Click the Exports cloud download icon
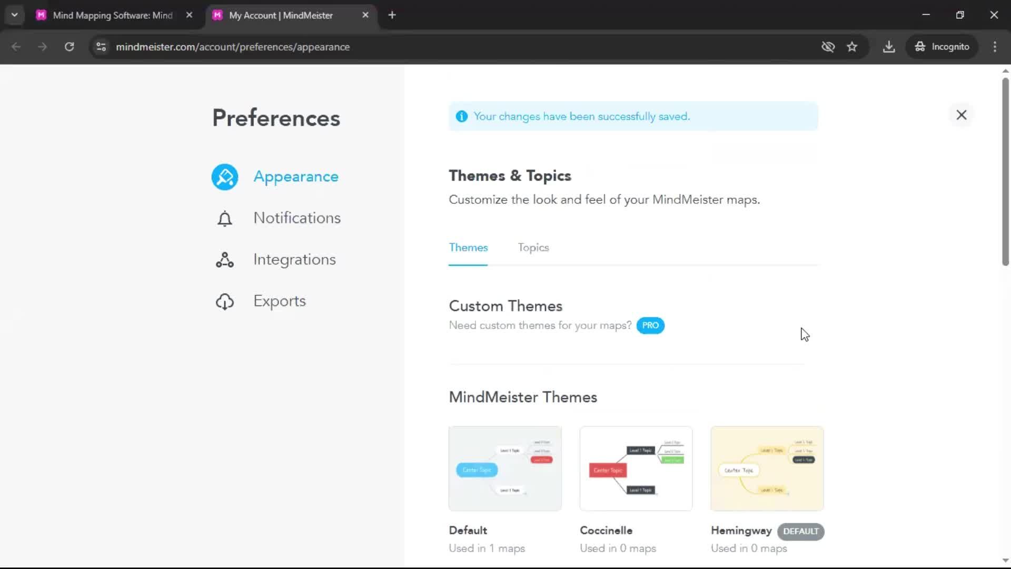 point(225,301)
